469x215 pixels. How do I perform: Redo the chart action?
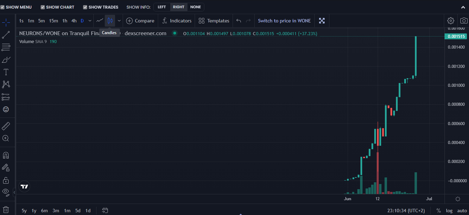tap(248, 21)
